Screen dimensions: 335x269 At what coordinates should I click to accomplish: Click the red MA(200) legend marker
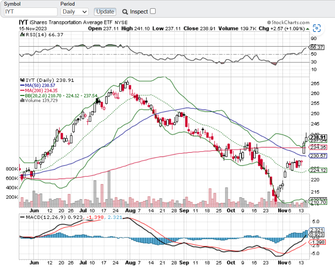click(x=22, y=90)
